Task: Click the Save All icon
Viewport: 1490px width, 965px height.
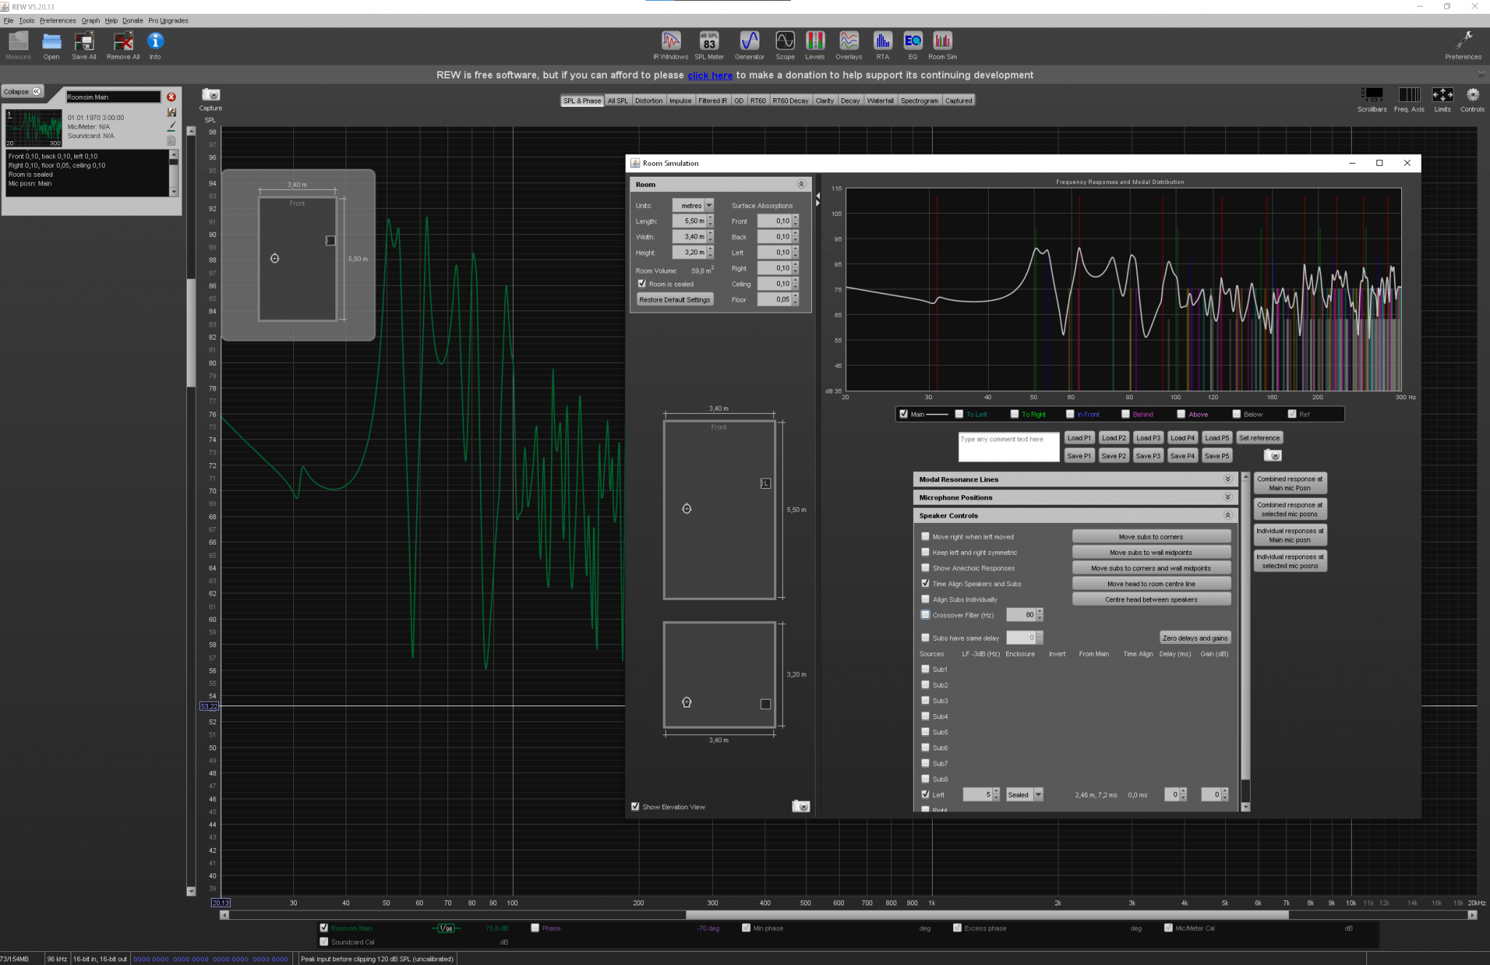Action: coord(84,46)
